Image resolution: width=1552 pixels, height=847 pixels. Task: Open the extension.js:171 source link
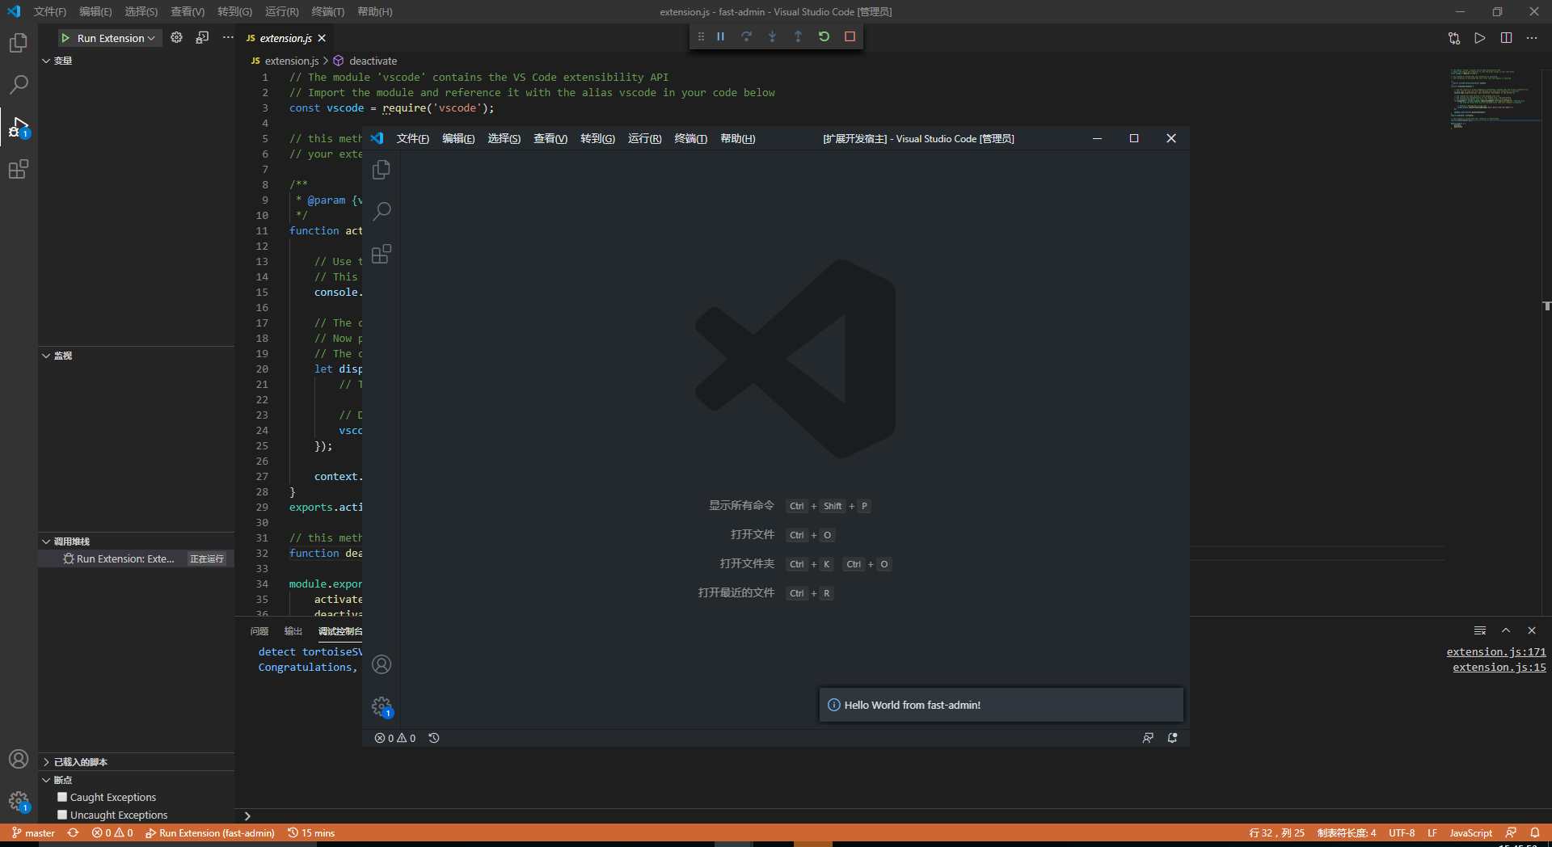[x=1495, y=652]
